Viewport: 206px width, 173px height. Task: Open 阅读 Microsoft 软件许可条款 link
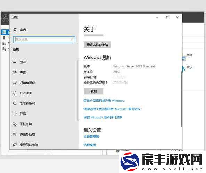tap(103, 117)
